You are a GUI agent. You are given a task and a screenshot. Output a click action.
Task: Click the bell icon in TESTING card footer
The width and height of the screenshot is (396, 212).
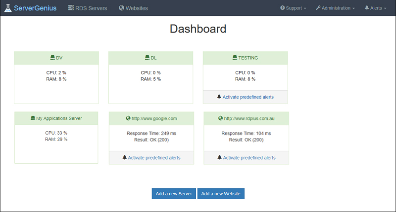219,97
